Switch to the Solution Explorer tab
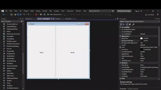The width and height of the screenshot is (161, 90). pyautogui.click(x=133, y=89)
